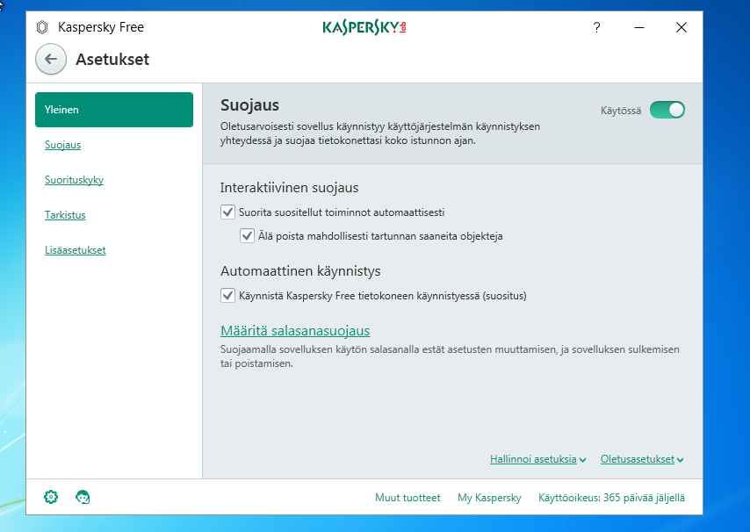Click the question mark help icon
750x532 pixels.
coord(596,27)
